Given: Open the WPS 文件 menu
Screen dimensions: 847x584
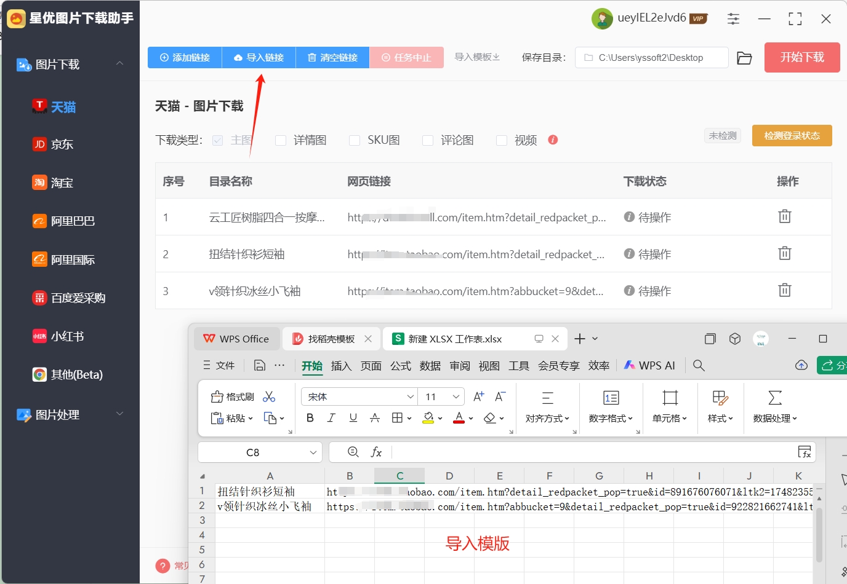Looking at the screenshot, I should pos(219,365).
